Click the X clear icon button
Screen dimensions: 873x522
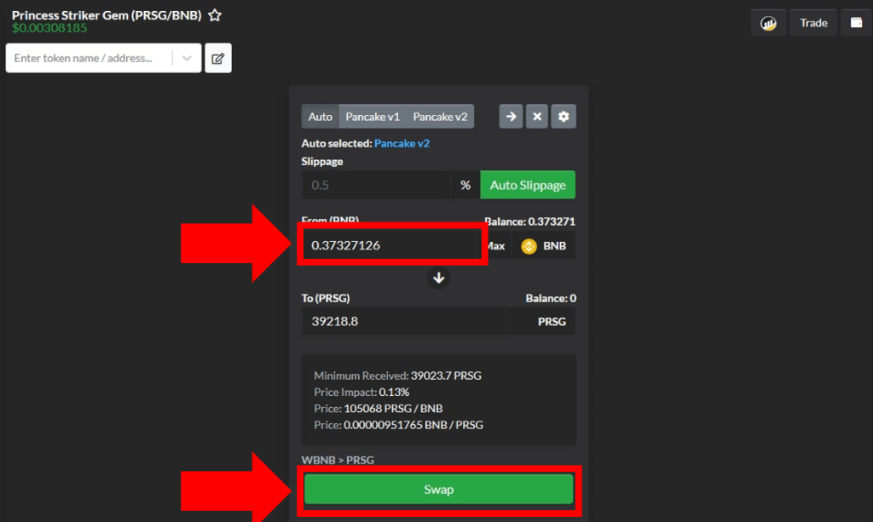point(537,117)
